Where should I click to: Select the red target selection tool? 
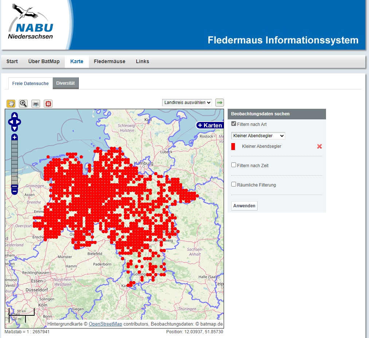pyautogui.click(x=48, y=104)
